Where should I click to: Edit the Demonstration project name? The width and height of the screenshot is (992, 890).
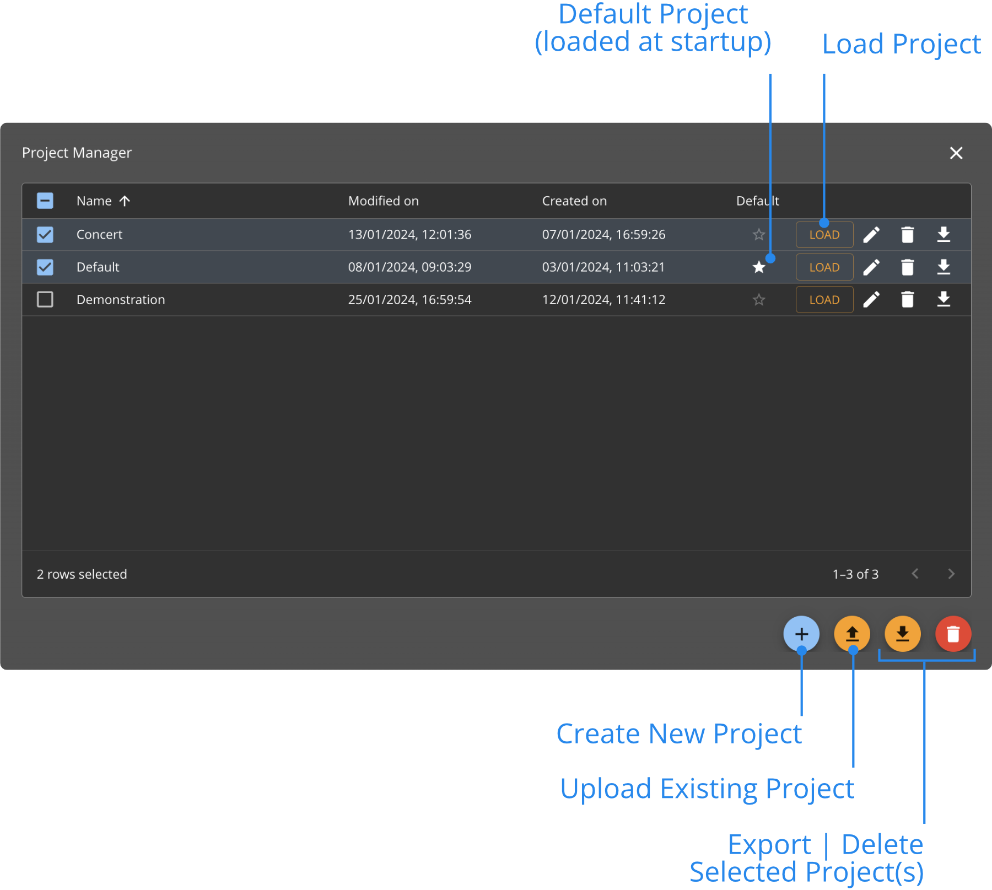[872, 299]
